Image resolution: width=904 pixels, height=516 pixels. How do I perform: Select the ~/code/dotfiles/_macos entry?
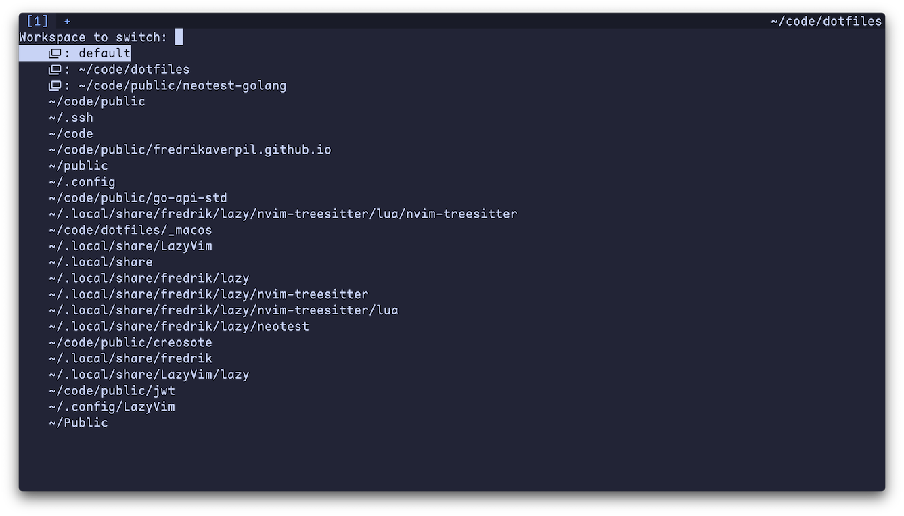[x=130, y=229]
